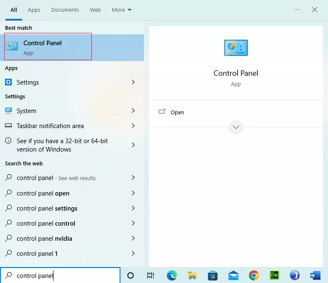The height and width of the screenshot is (283, 328).
Task: Select the Settings app result
Action: (72, 82)
